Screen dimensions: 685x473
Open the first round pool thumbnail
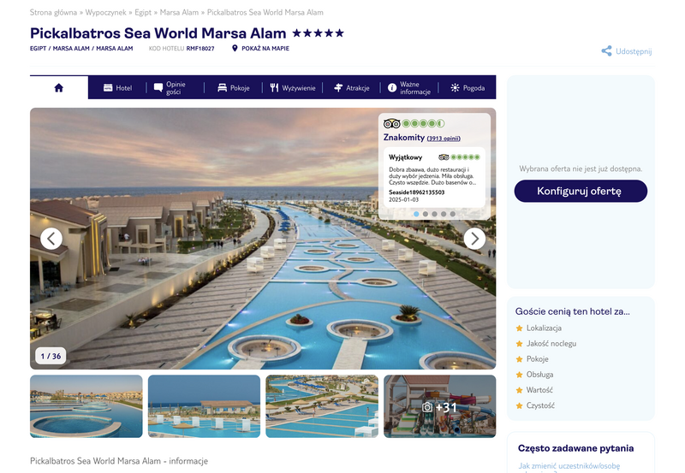[86, 406]
